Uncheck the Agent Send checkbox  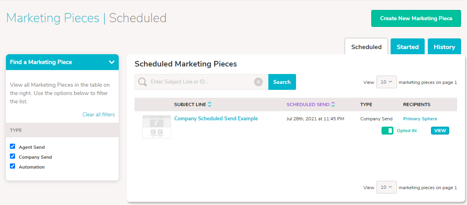coord(13,146)
